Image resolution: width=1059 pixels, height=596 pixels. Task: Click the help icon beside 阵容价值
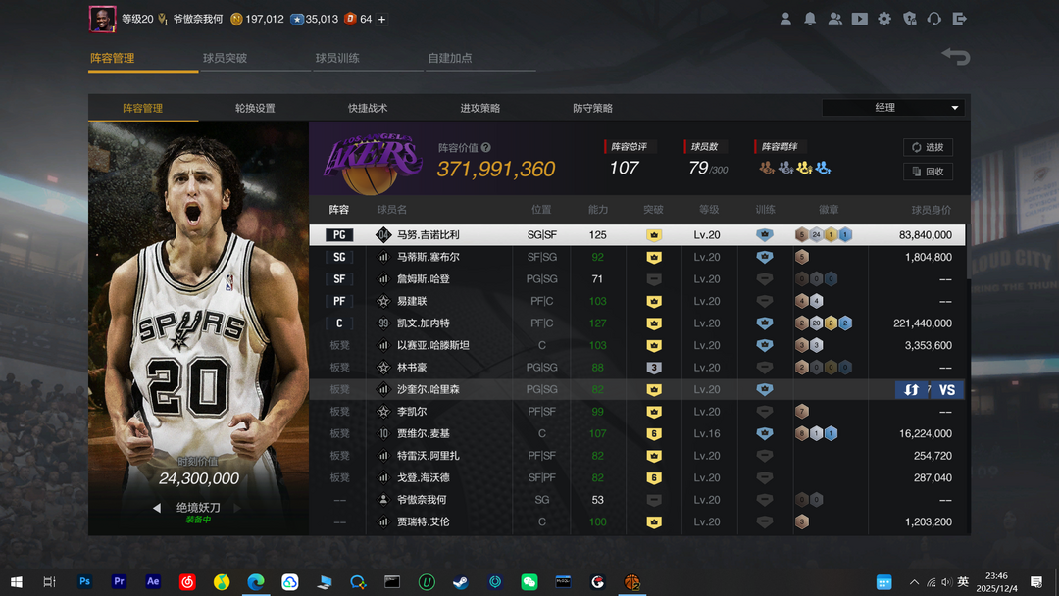pos(486,148)
